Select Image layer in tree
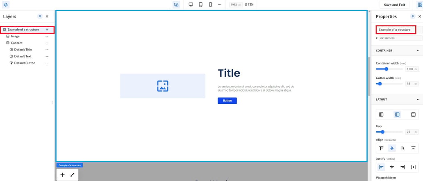This screenshot has width=423, height=181. tap(15, 36)
